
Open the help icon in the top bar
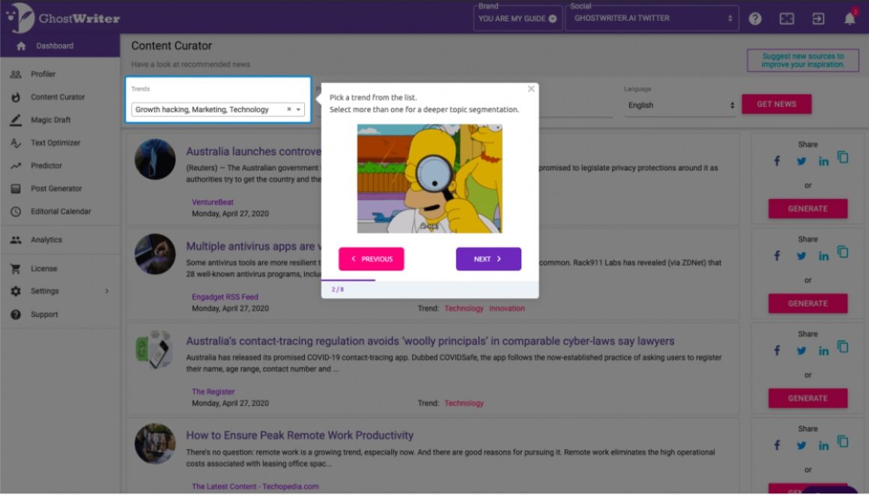click(754, 17)
